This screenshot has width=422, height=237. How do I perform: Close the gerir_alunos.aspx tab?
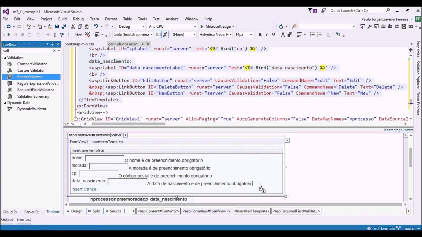(x=148, y=44)
